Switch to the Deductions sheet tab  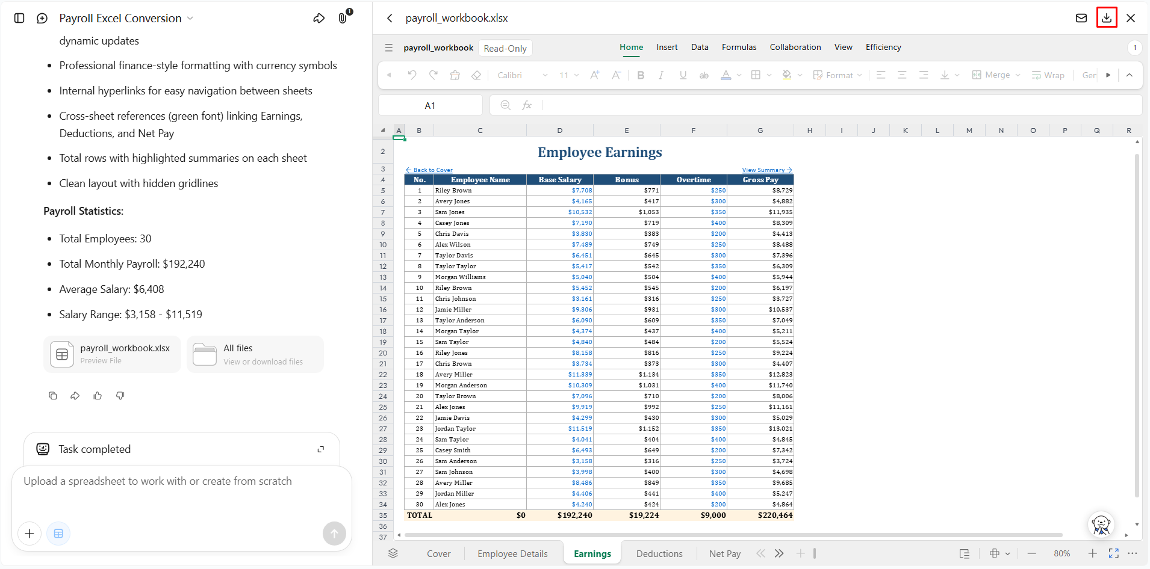tap(659, 554)
